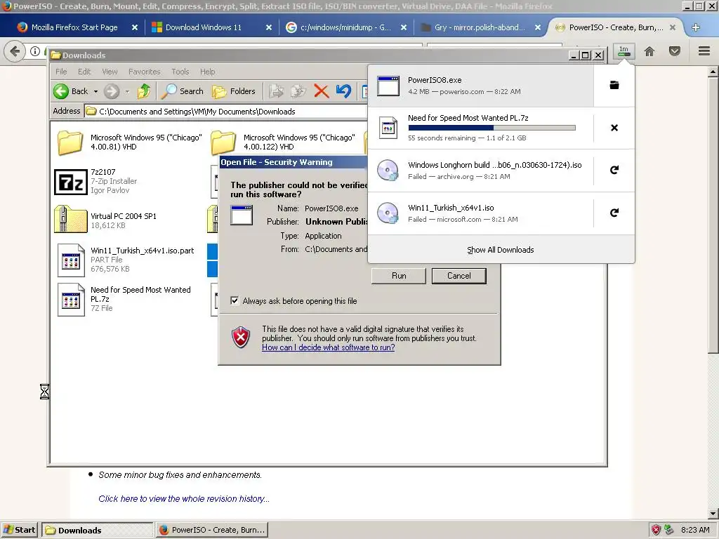Screen dimensions: 719x539
Task: Switch to PowerISO Firefox taskbar button
Action: pyautogui.click(x=212, y=530)
